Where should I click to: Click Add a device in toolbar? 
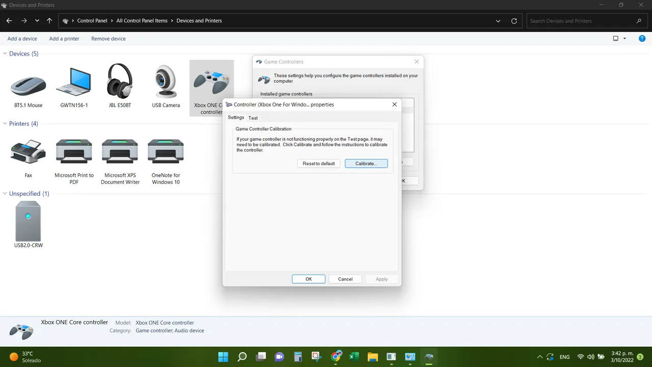click(x=22, y=39)
